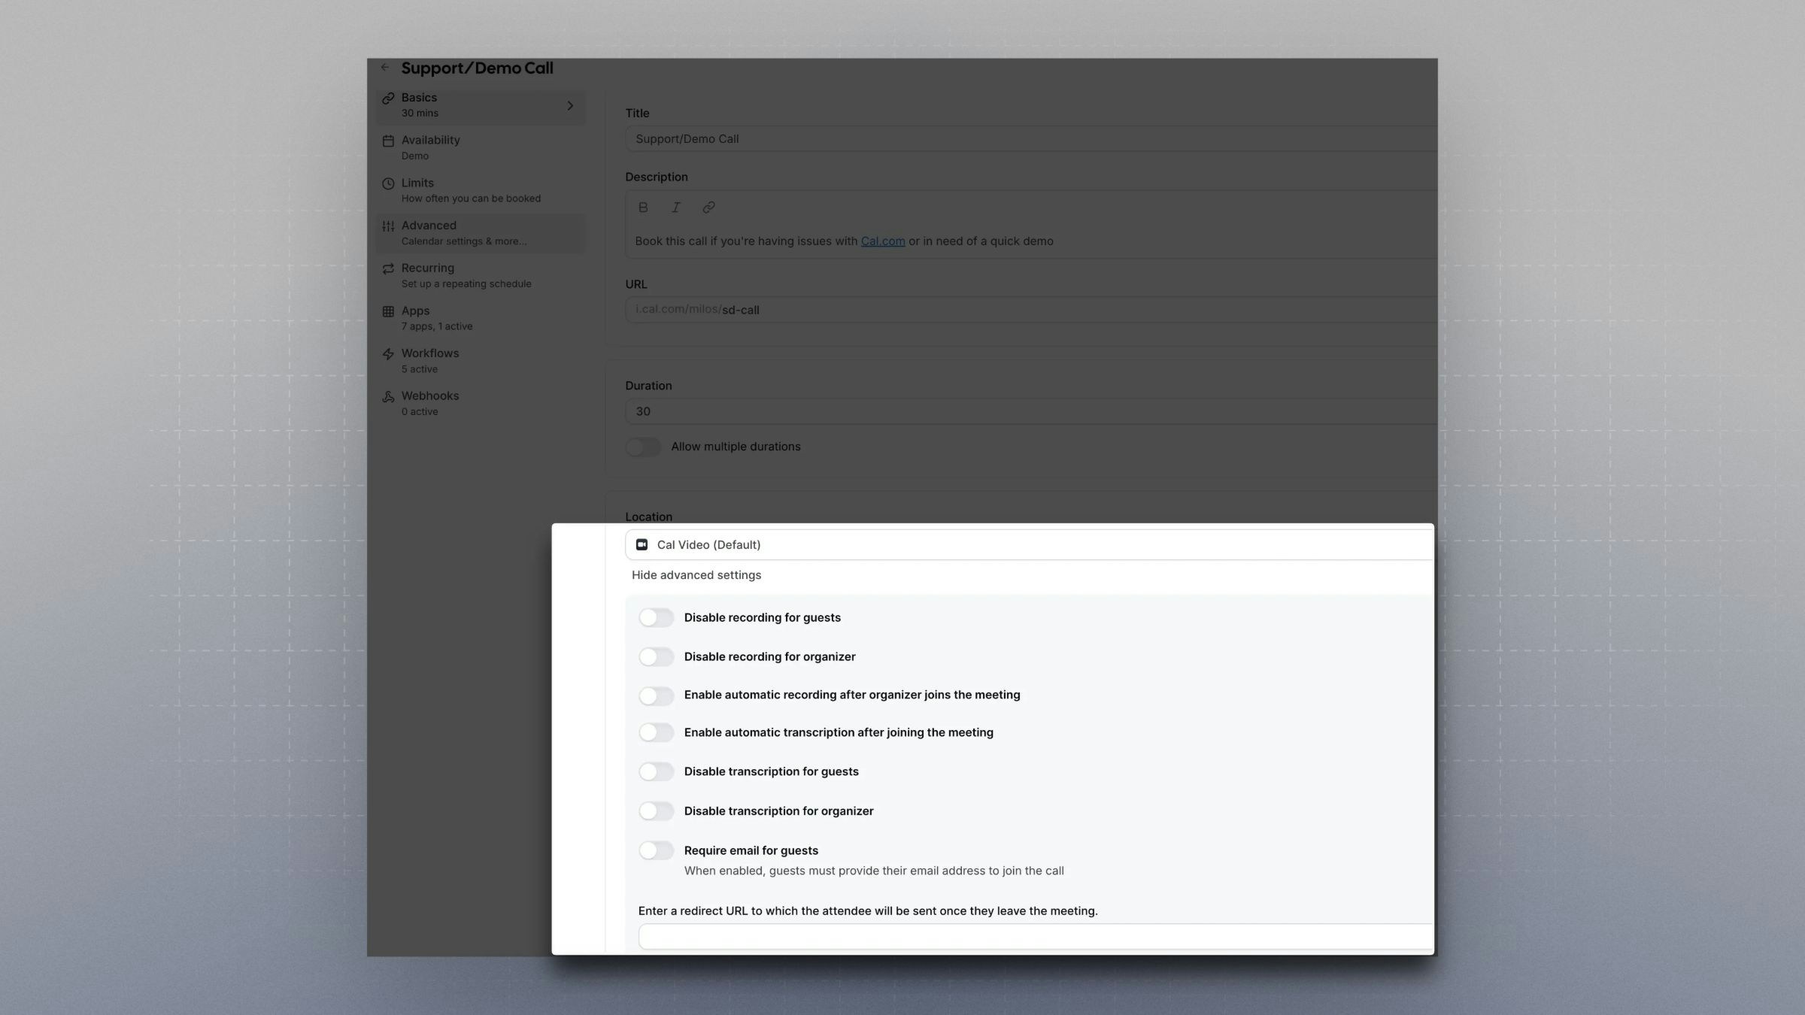Click the Bold formatting icon
Image resolution: width=1805 pixels, height=1015 pixels.
(643, 208)
